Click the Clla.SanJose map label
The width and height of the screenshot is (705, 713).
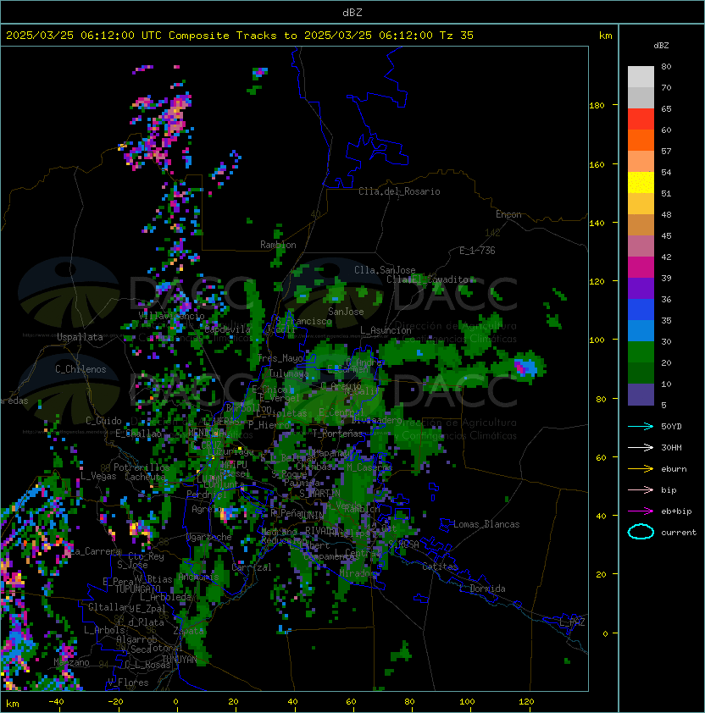385,270
